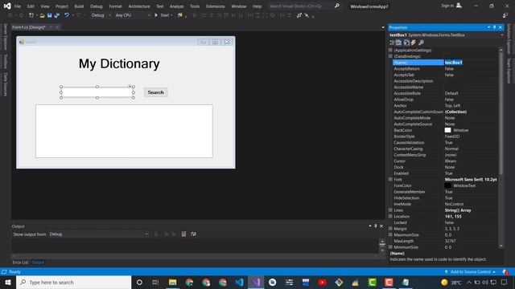Open the Solution Explorer side tab
This screenshot has width=515, height=289.
[509, 39]
